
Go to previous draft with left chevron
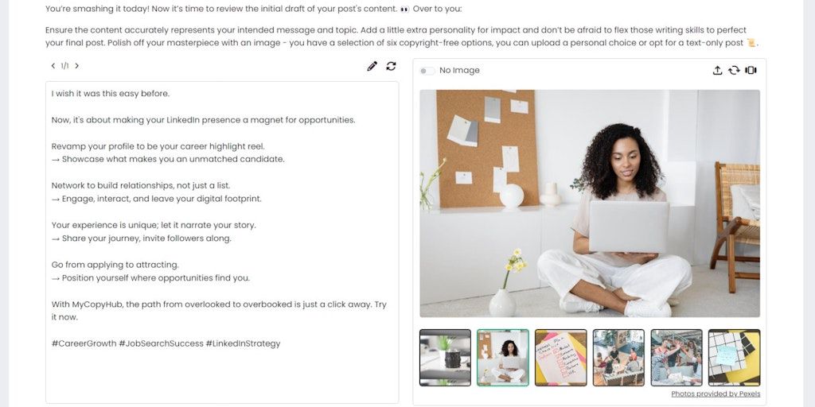click(53, 66)
